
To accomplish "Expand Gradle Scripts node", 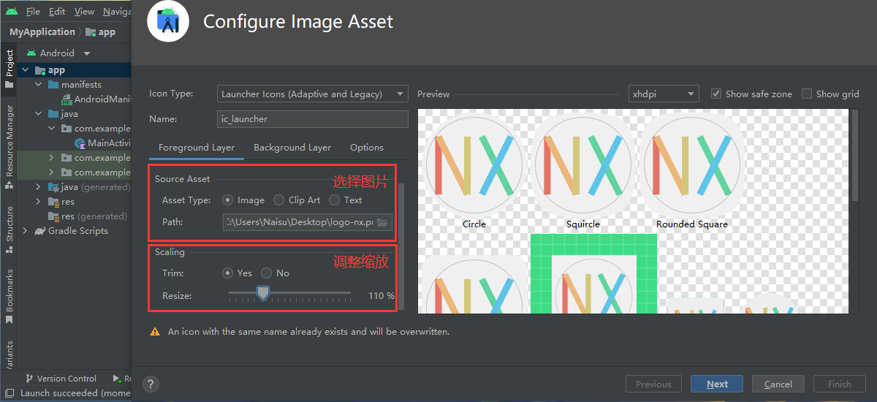I will pos(26,231).
